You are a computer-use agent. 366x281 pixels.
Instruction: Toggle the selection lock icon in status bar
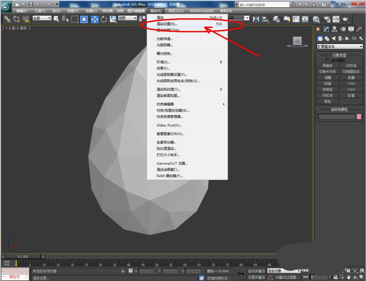pyautogui.click(x=123, y=271)
